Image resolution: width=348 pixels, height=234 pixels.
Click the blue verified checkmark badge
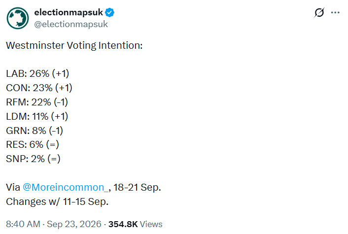tap(109, 12)
